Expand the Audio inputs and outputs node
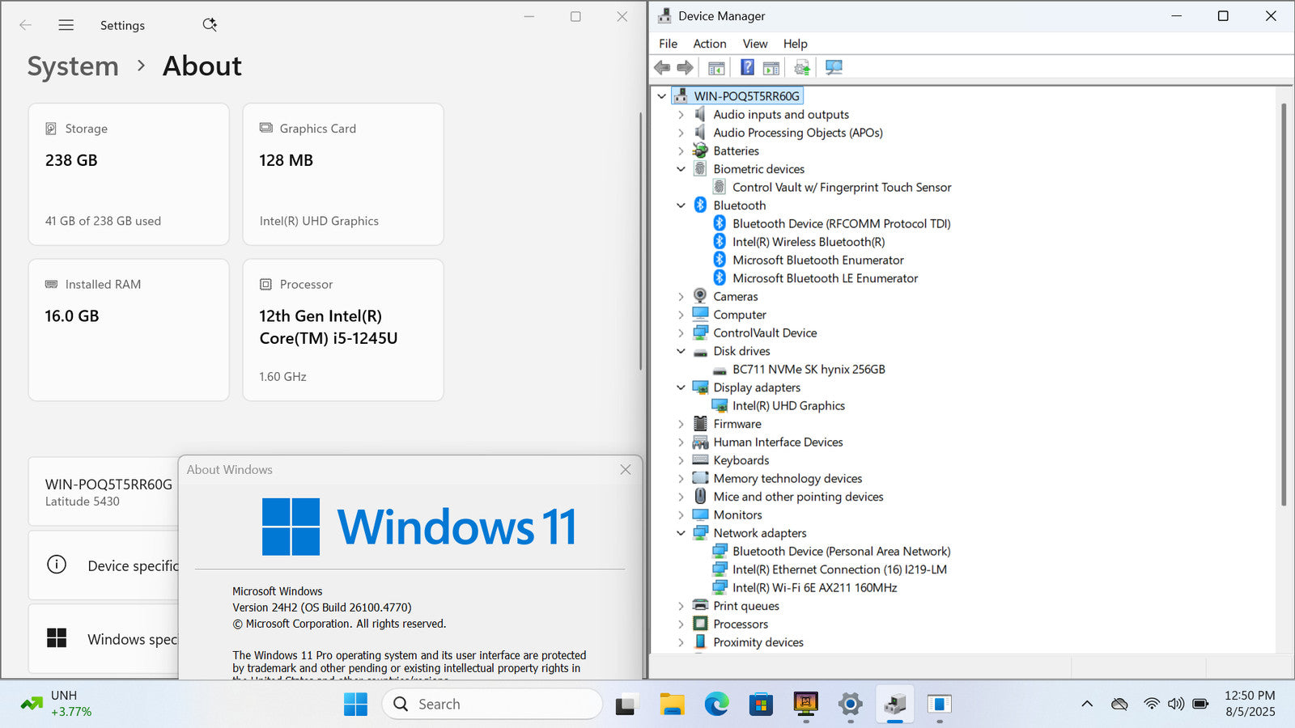 point(681,115)
